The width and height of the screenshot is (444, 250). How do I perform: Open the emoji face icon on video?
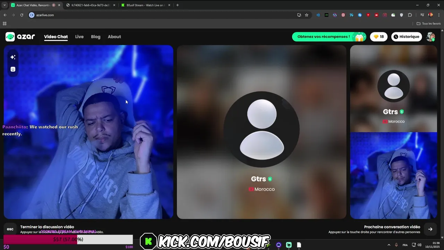click(x=13, y=69)
